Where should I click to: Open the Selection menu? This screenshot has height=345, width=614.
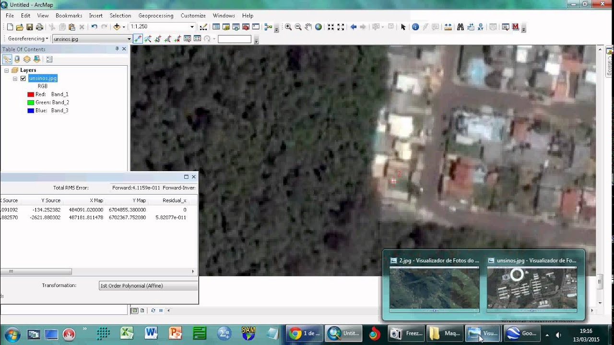pos(120,16)
